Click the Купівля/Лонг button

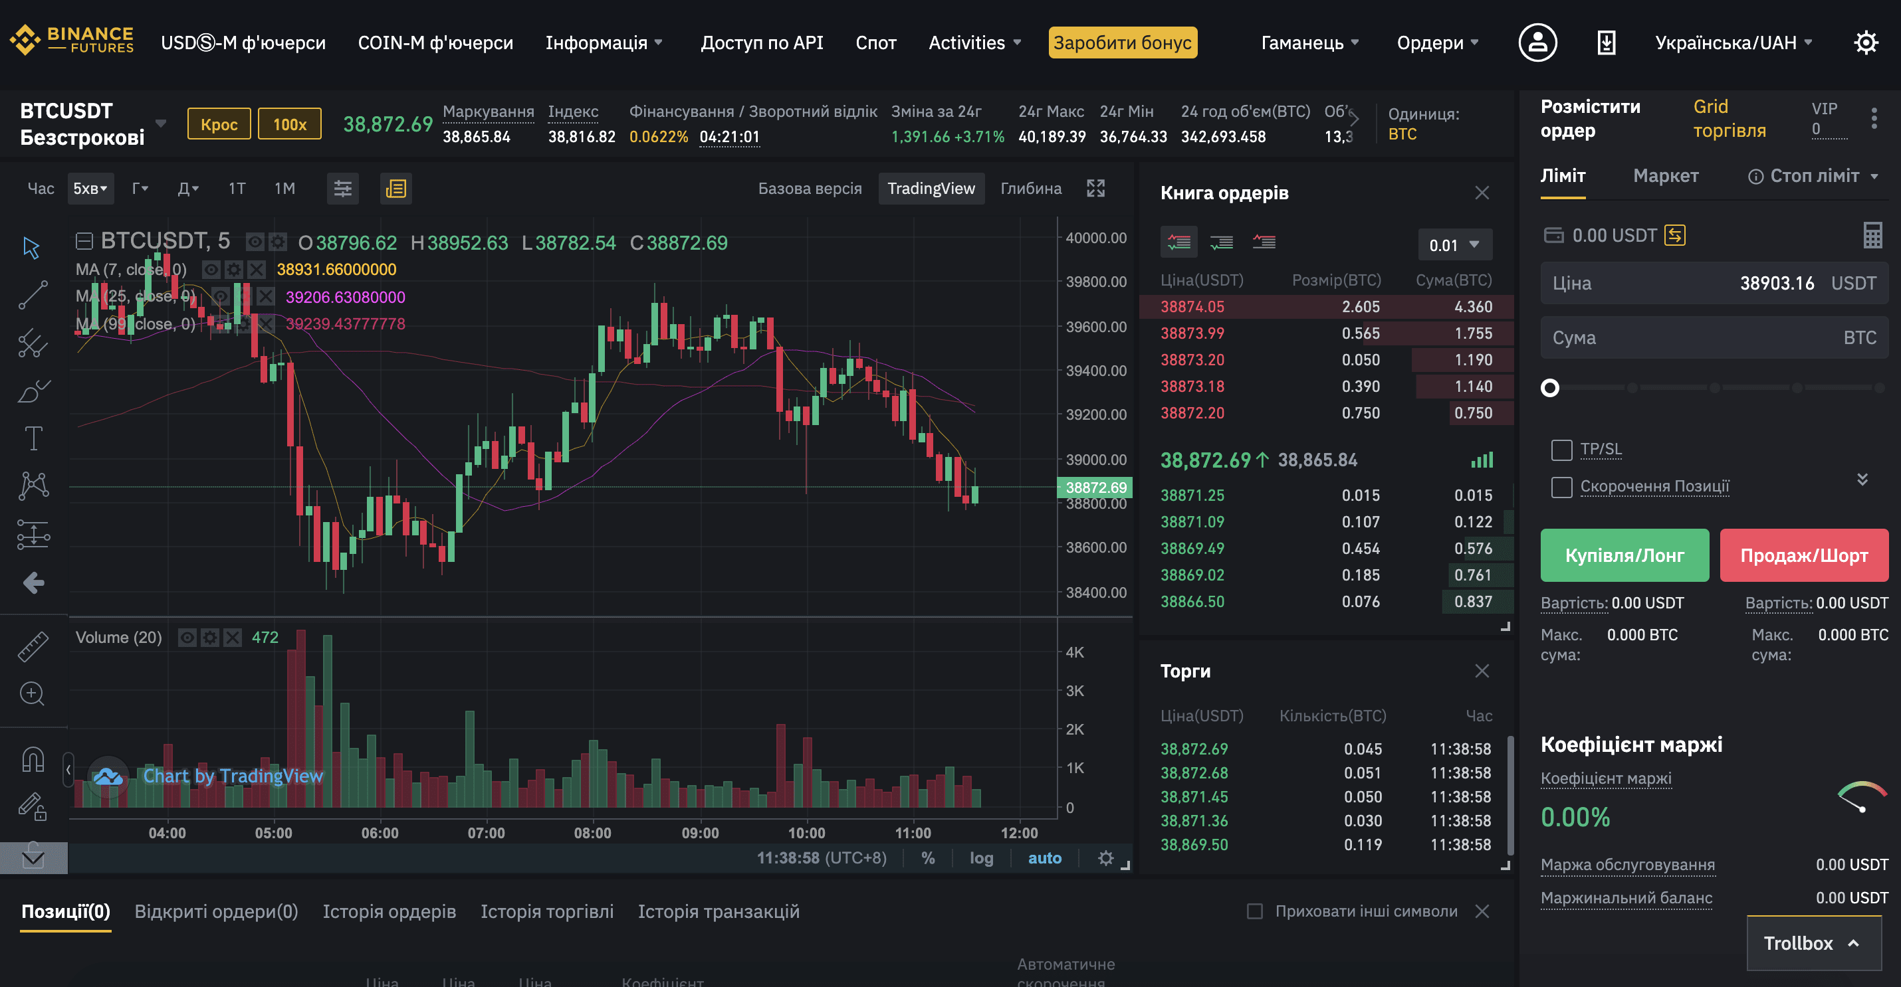1624,555
